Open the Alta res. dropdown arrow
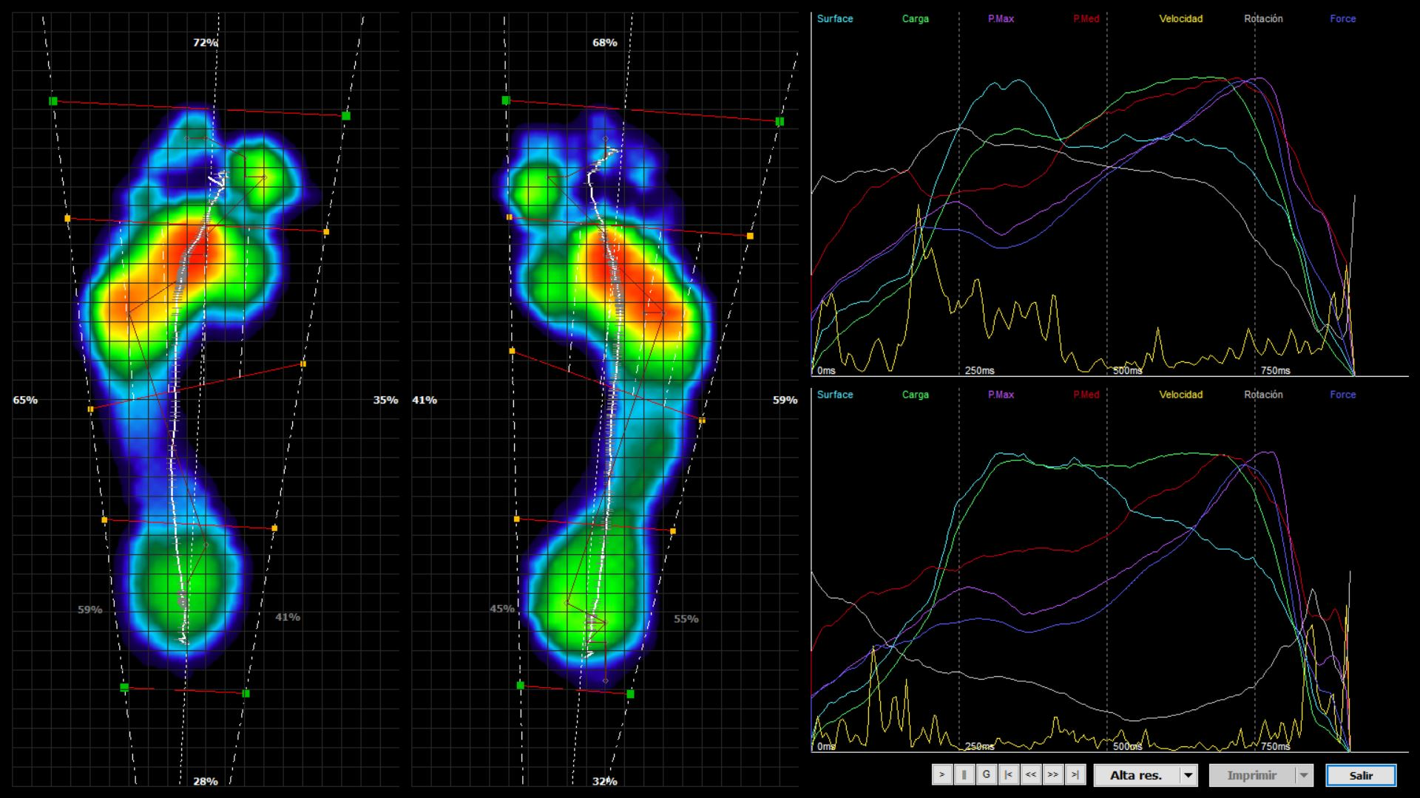Screen dimensions: 1420x798 click(x=1188, y=775)
